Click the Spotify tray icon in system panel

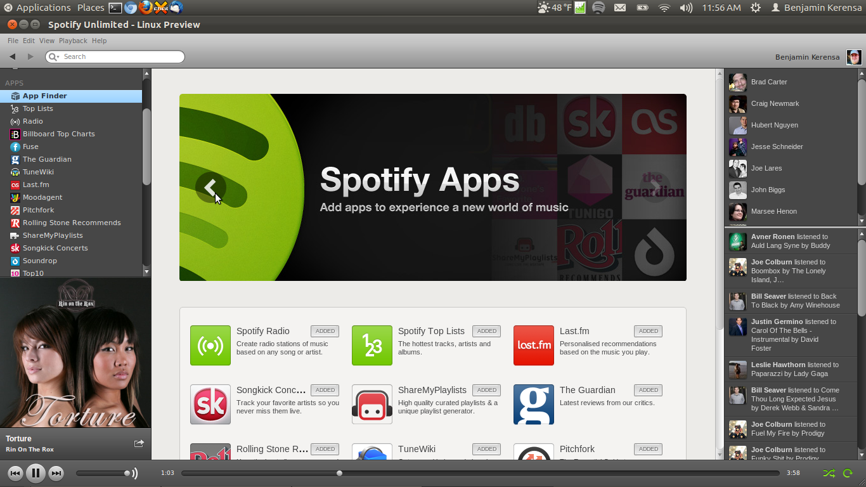tap(598, 8)
